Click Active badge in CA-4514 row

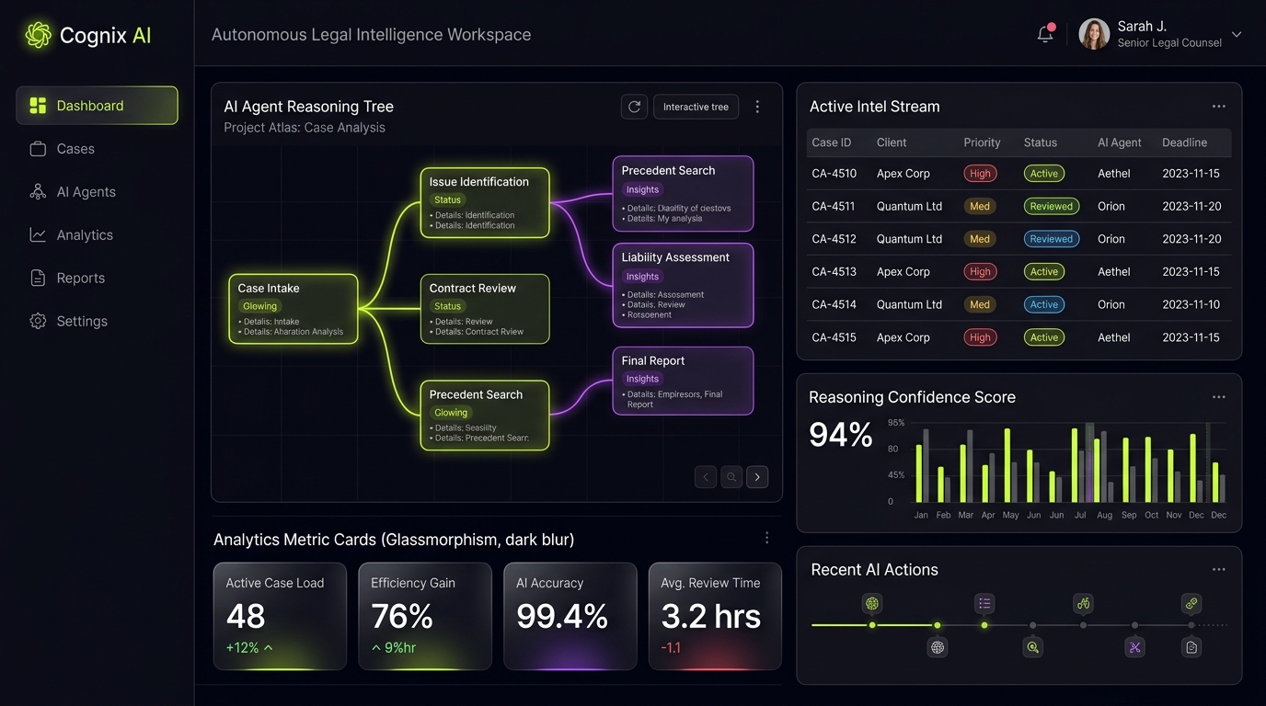tap(1044, 304)
